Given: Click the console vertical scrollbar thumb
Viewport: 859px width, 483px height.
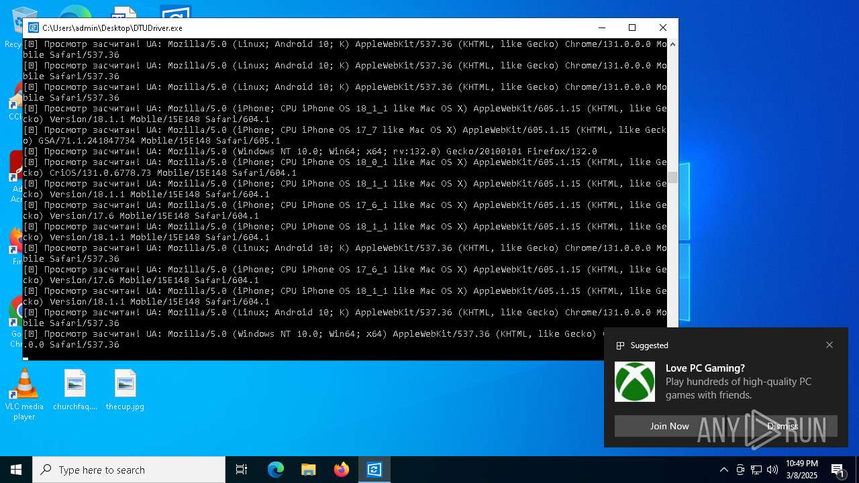Looking at the screenshot, I should [x=672, y=177].
